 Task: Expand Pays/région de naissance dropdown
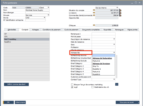coord(114,39)
